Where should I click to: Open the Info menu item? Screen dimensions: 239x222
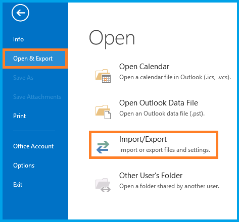(19, 39)
